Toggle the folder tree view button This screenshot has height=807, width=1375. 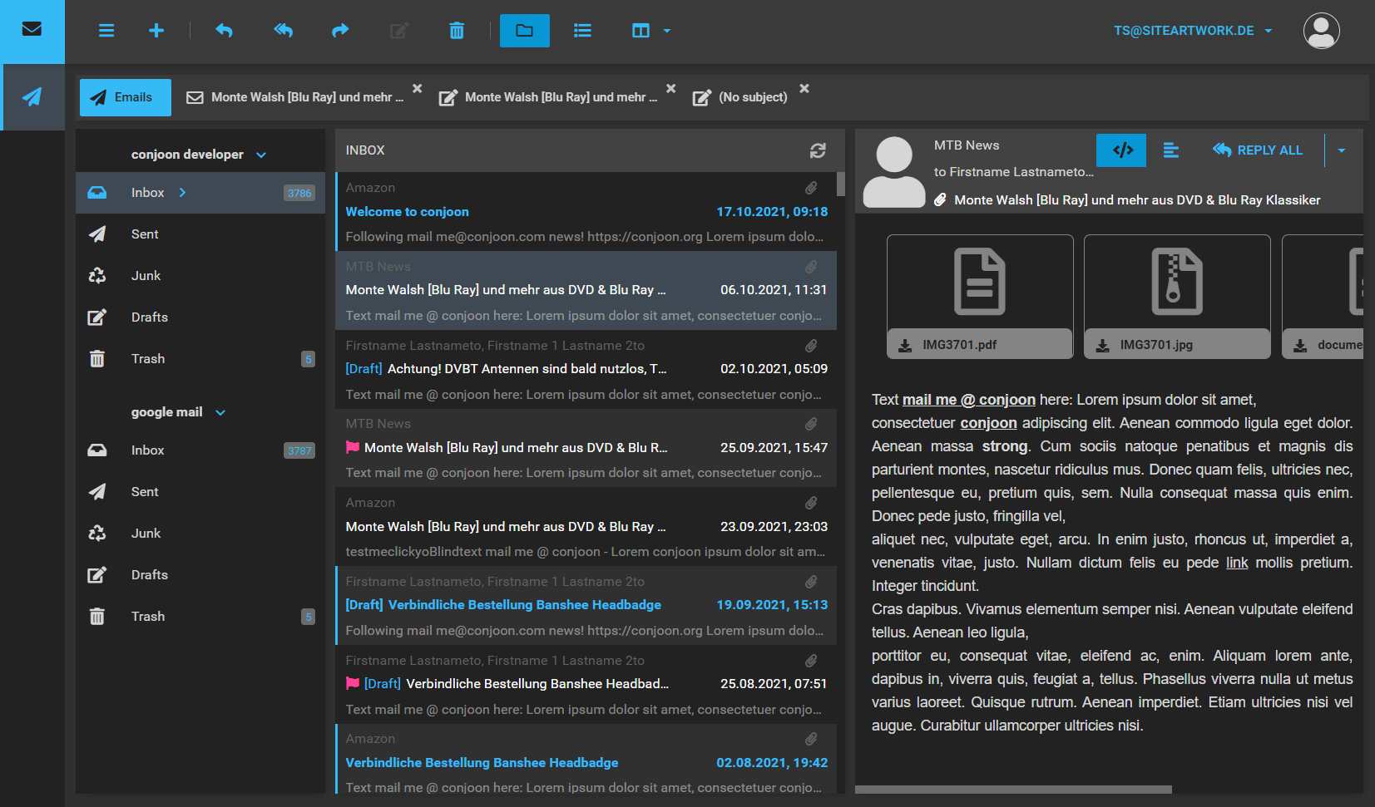(524, 31)
